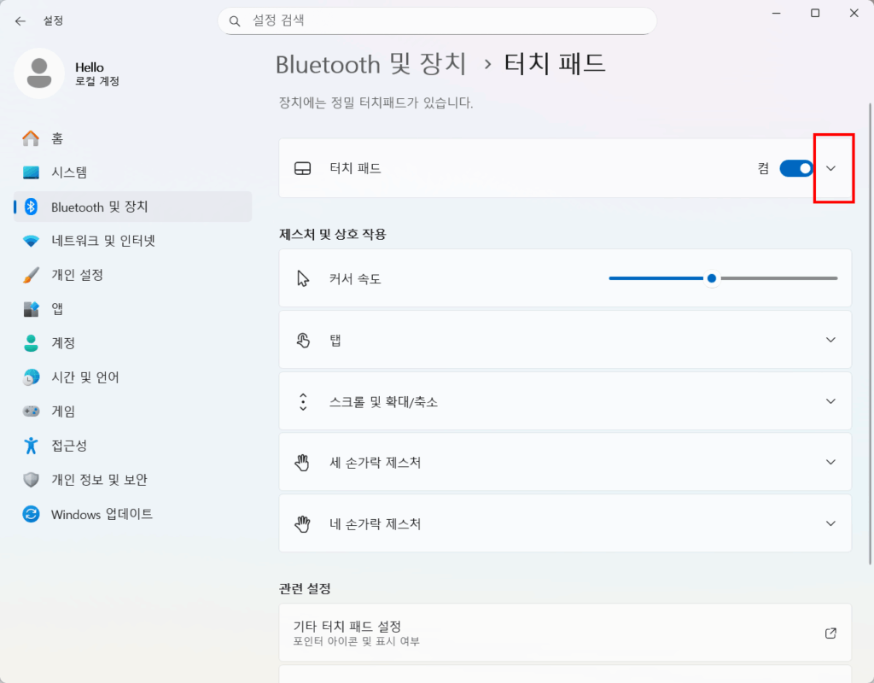This screenshot has width=874, height=683.
Task: Click the Bluetooth icon in the sidebar
Action: (x=32, y=207)
